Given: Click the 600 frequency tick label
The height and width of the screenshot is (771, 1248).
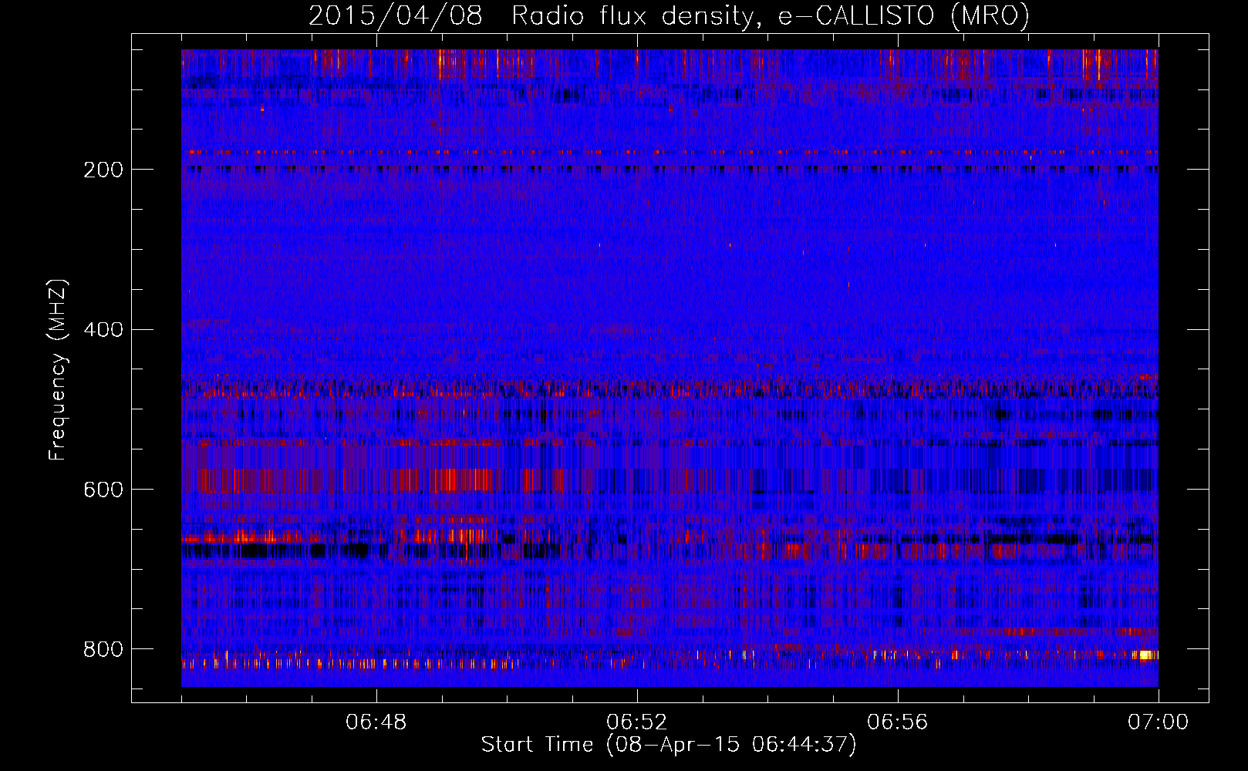Looking at the screenshot, I should pyautogui.click(x=103, y=490).
